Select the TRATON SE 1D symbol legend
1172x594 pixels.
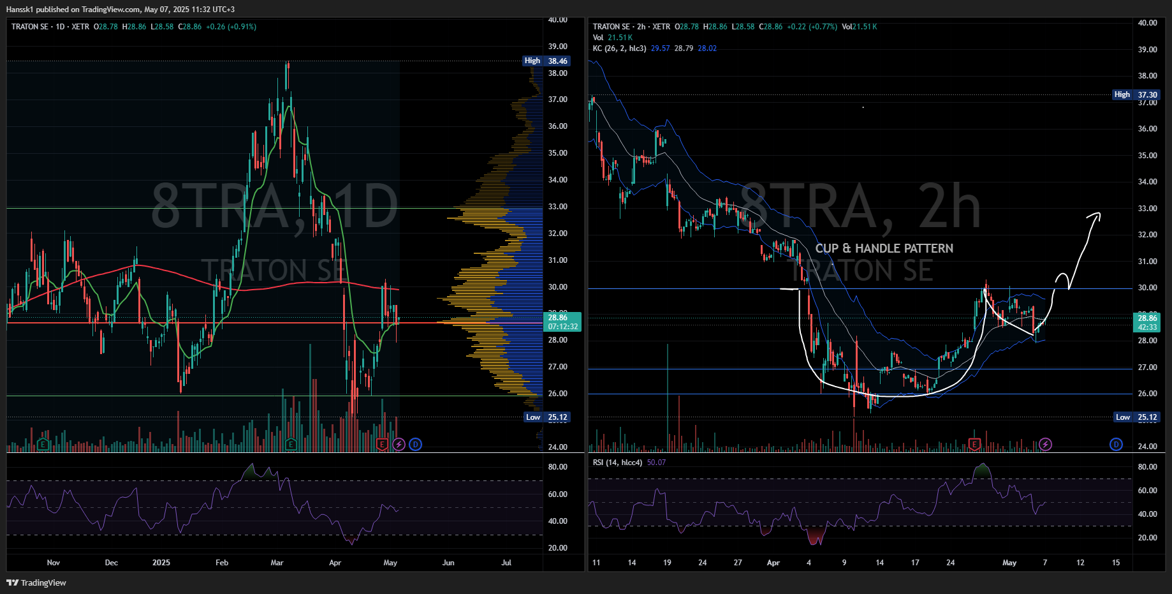50,27
